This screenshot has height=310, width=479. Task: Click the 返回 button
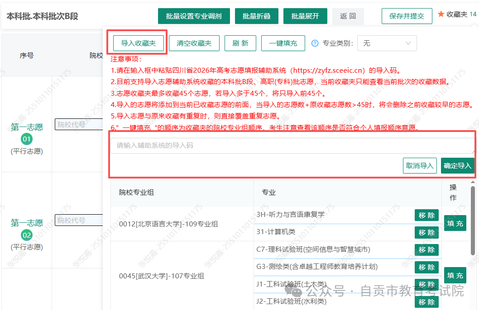click(348, 16)
